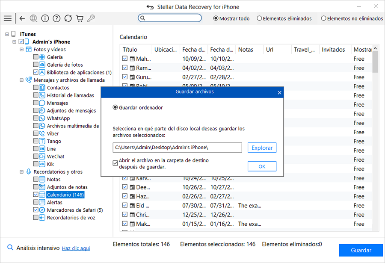Image resolution: width=385 pixels, height=263 pixels.
Task: Check the WhatsApp tree checkbox
Action: click(36, 118)
